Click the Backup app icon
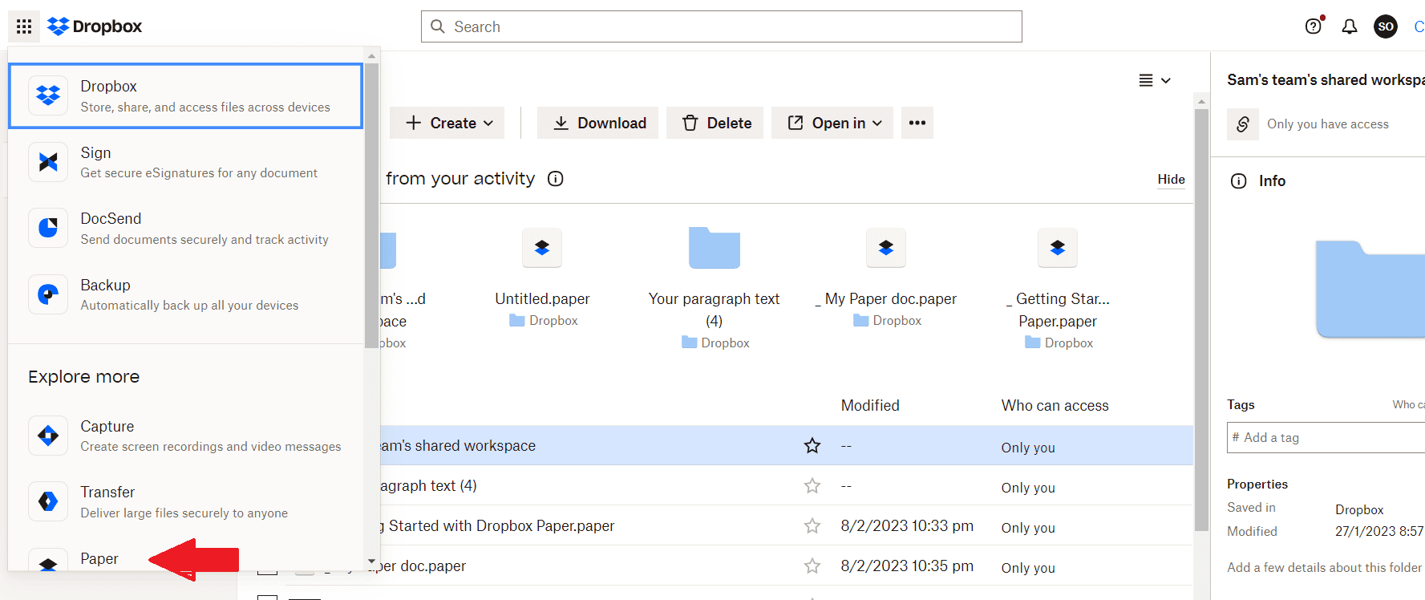Viewport: 1425px width, 600px height. [x=48, y=294]
